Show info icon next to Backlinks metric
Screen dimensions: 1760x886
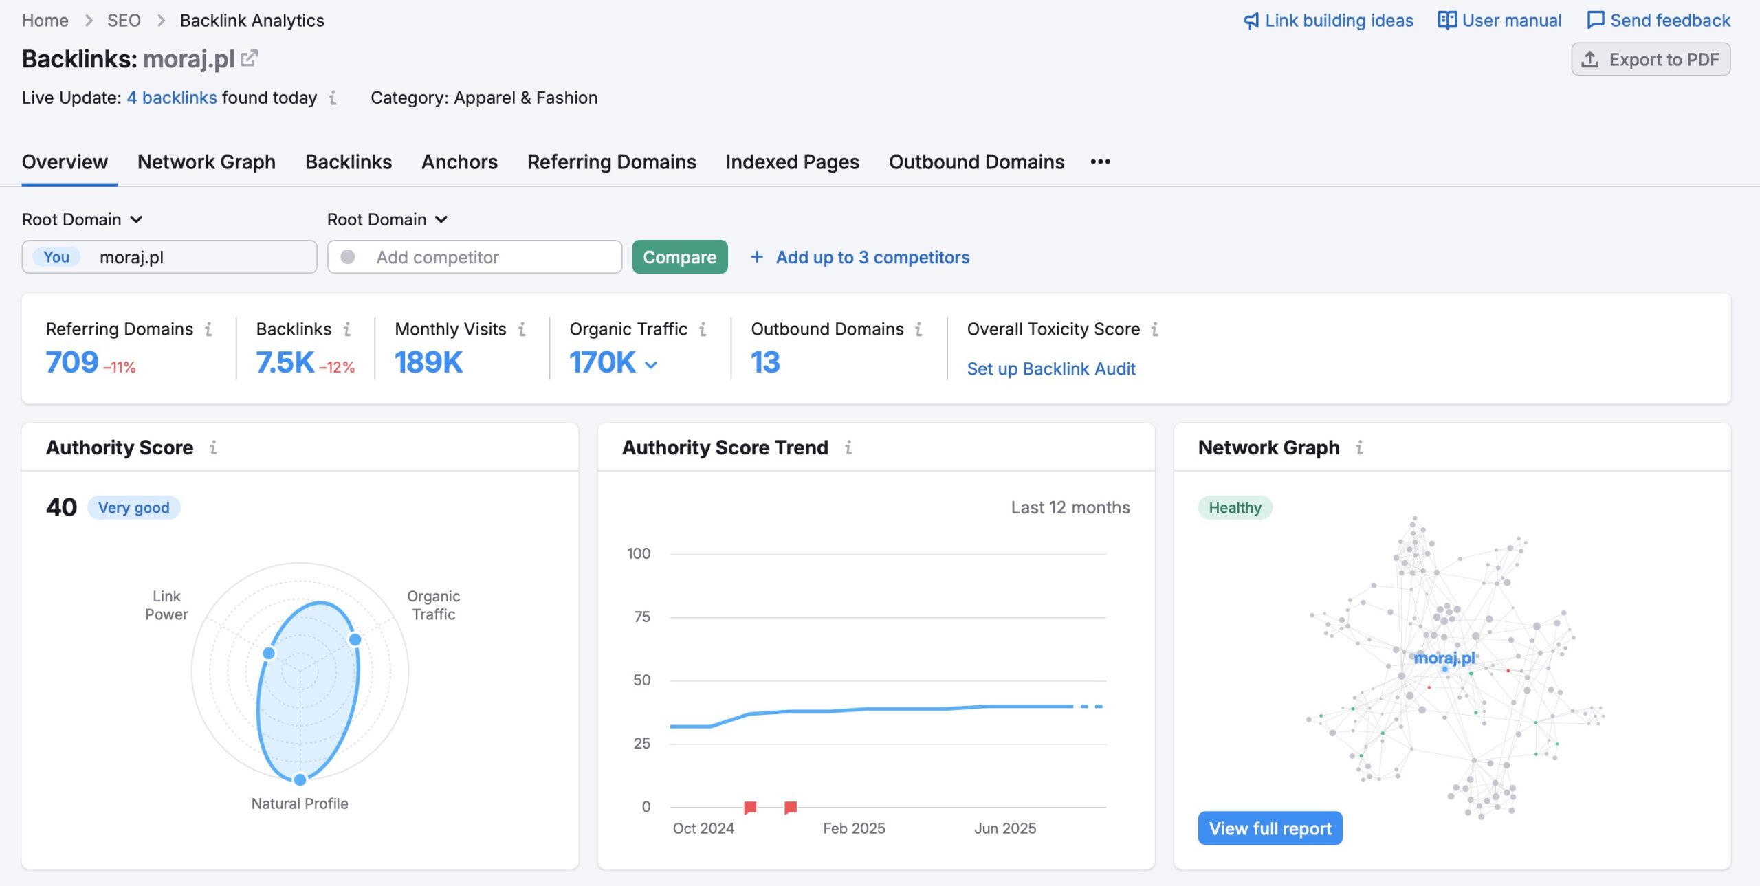347,329
